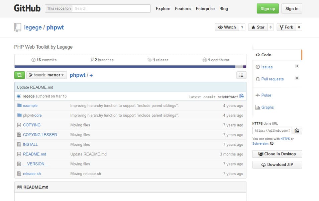Click the example folder icon

(x=19, y=105)
